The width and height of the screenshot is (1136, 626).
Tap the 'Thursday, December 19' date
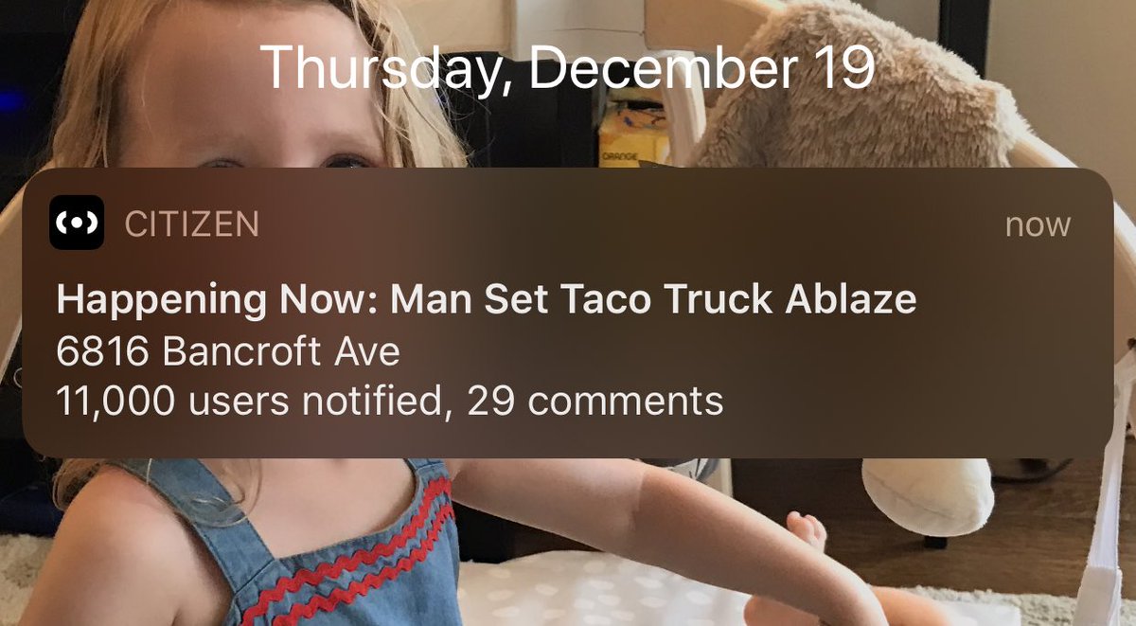pyautogui.click(x=567, y=68)
